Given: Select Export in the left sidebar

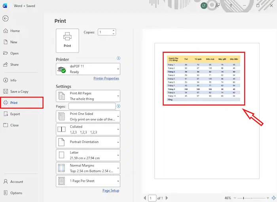Looking at the screenshot, I should (x=15, y=114).
